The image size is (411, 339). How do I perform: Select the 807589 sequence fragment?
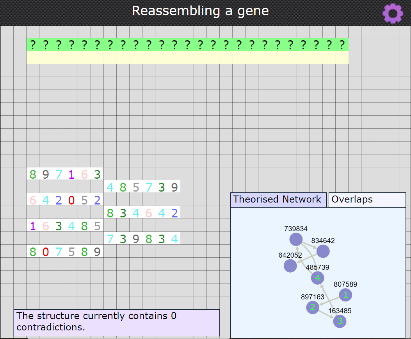[x=65, y=252]
